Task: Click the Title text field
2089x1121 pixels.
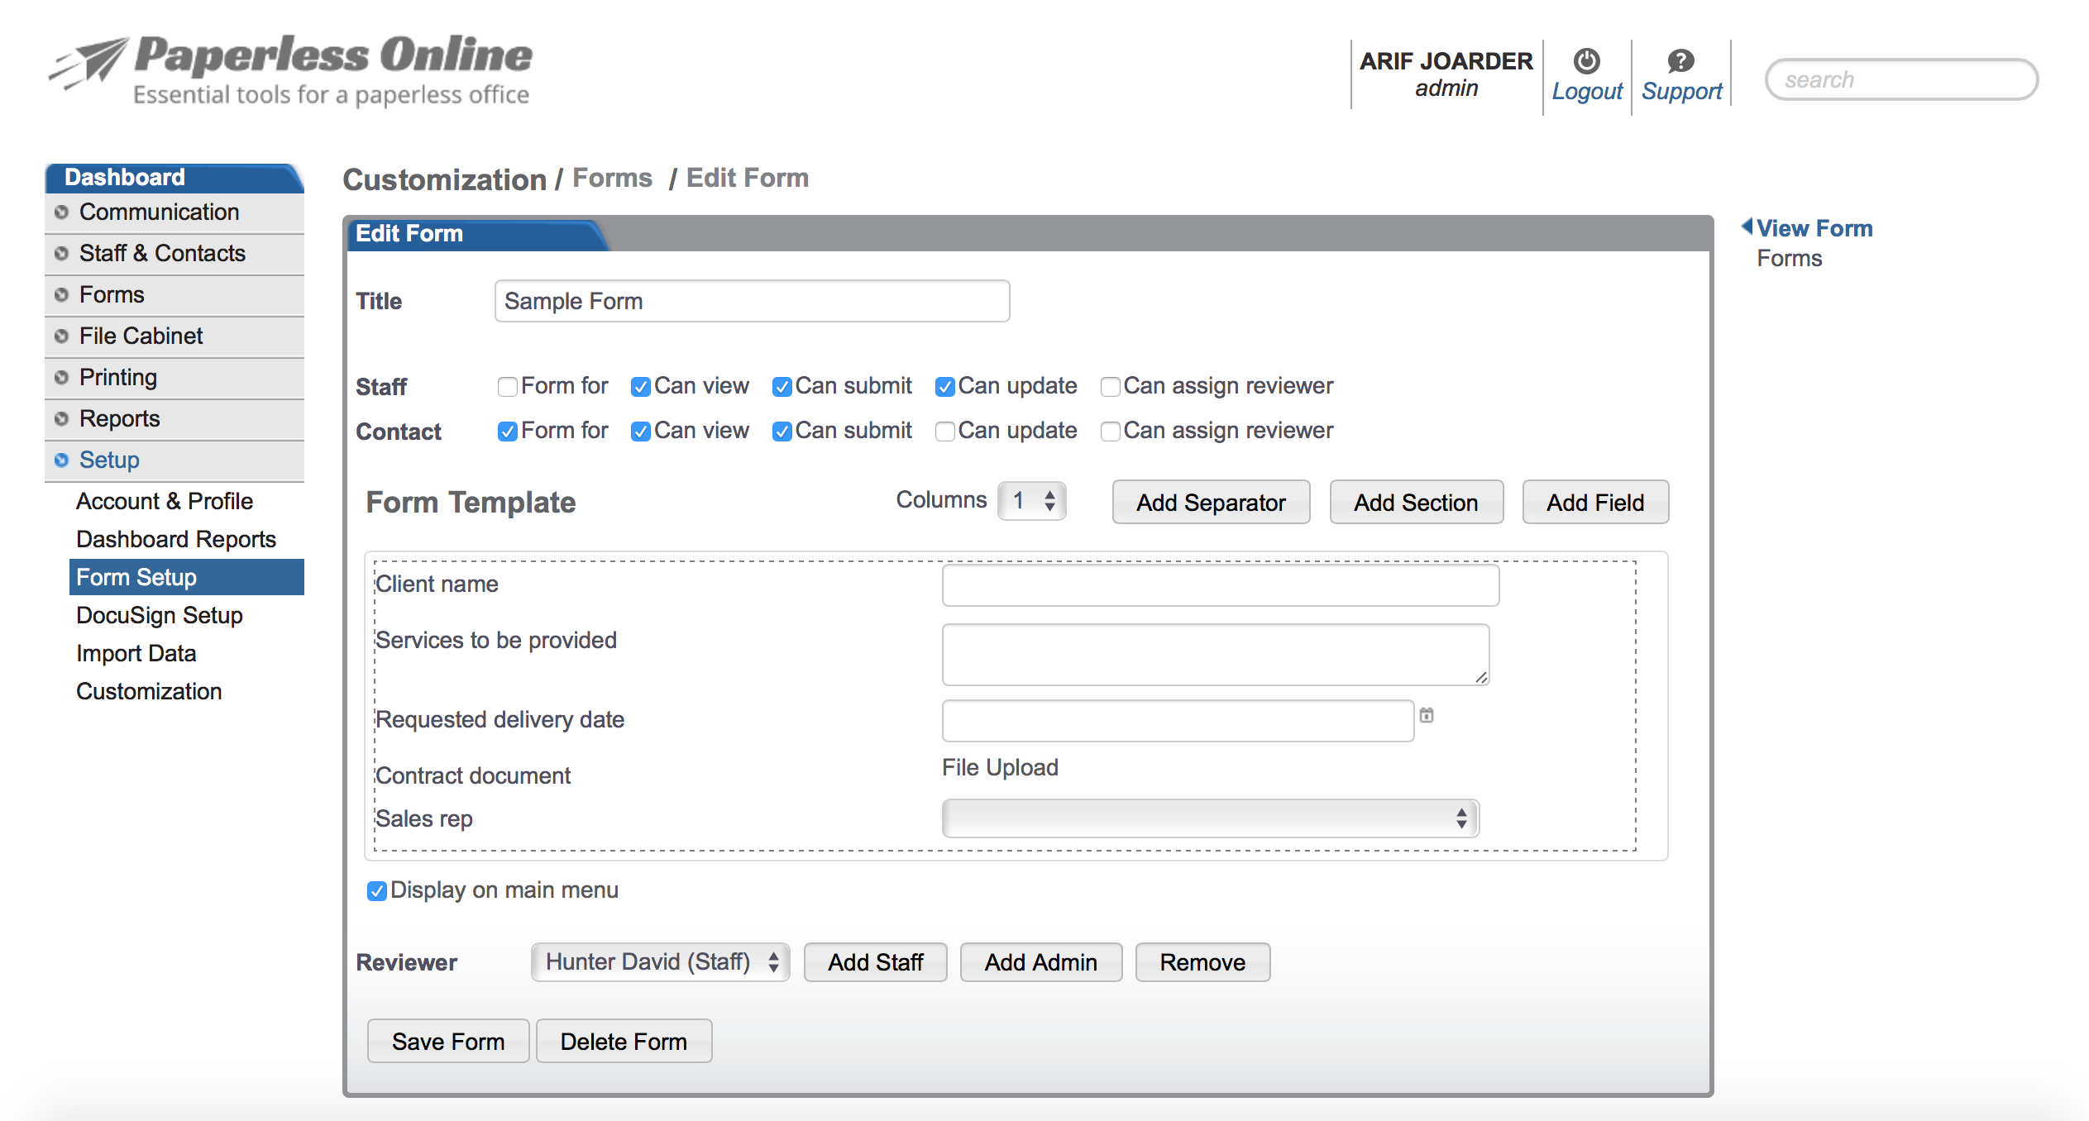Action: (751, 301)
